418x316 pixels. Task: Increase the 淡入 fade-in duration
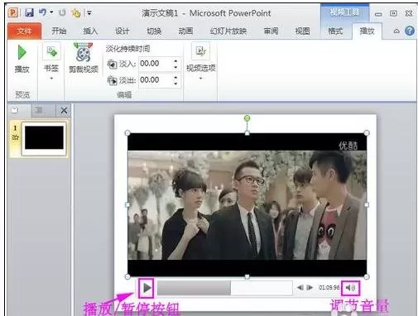click(175, 60)
